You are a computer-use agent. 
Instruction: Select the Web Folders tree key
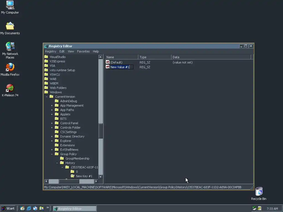point(58,88)
